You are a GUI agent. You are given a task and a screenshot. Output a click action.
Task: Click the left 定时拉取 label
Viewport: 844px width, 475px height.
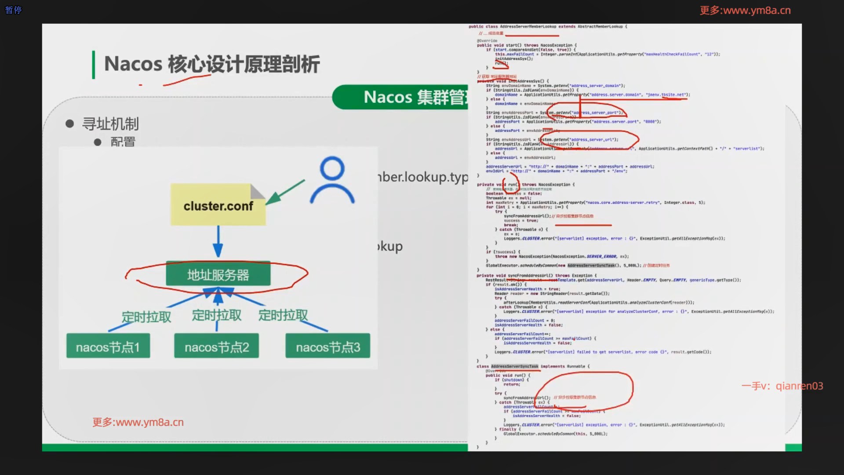146,317
